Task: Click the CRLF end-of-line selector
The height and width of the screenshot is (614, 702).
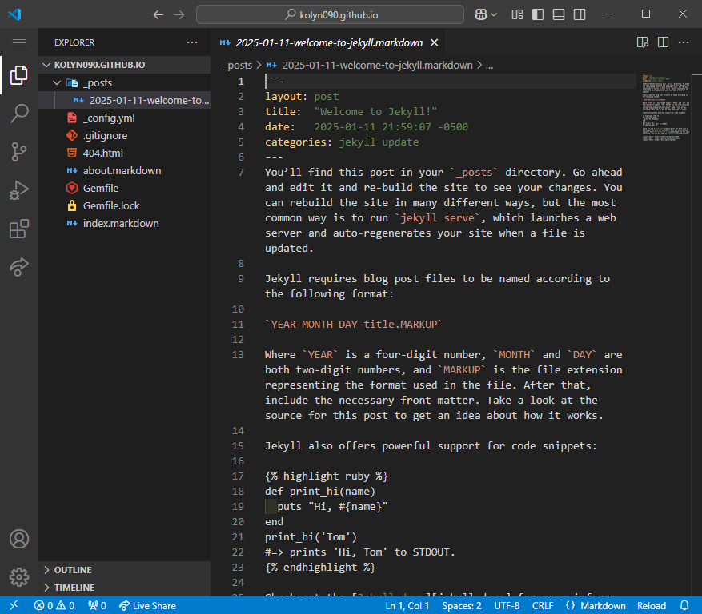Action: (x=542, y=605)
